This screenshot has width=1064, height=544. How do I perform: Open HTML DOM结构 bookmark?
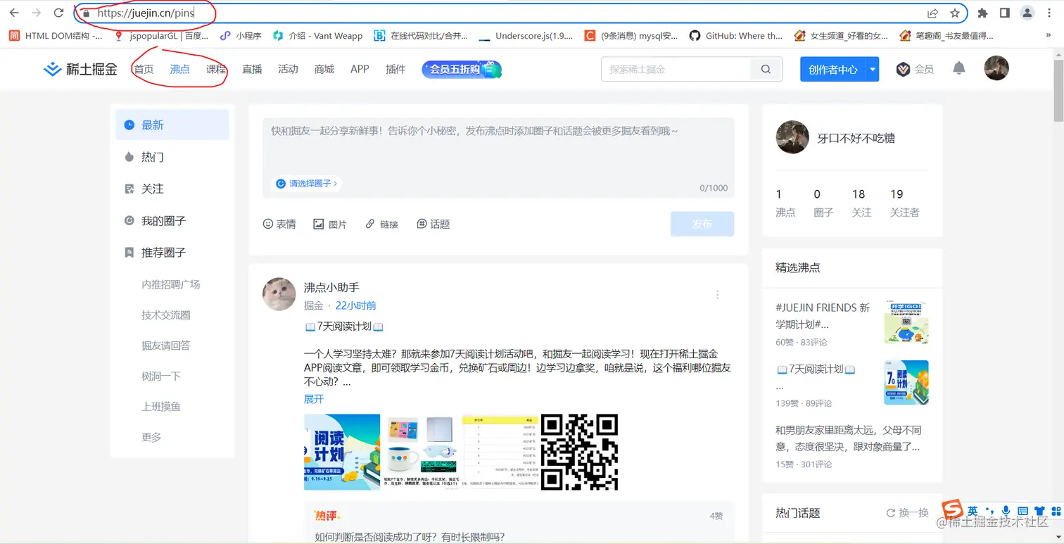pyautogui.click(x=55, y=36)
